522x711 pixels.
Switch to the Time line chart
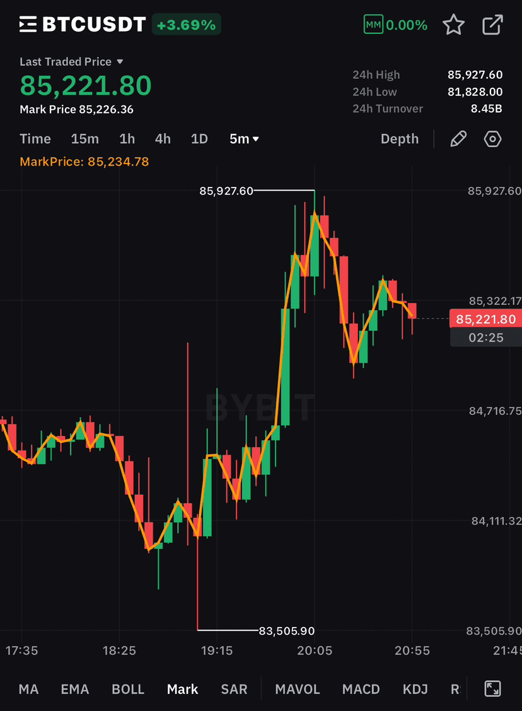pos(35,139)
